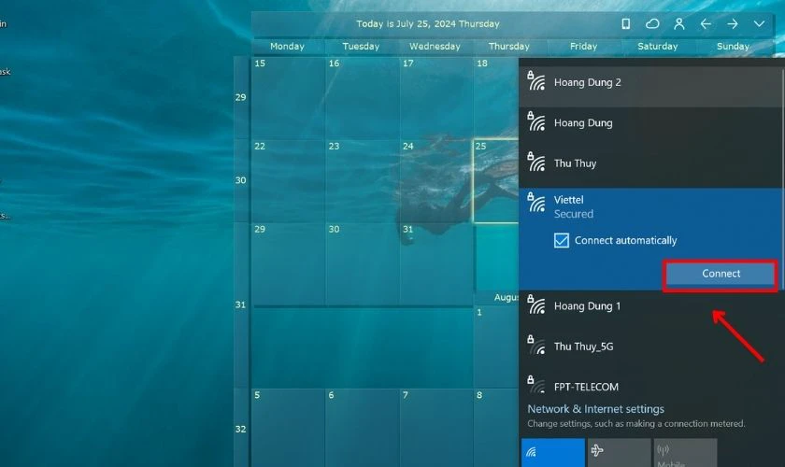Click the Monday column header
Screen dimensions: 785x467
click(x=288, y=47)
